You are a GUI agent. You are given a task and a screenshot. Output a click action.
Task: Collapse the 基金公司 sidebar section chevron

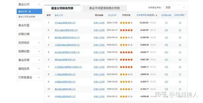pyautogui.click(x=39, y=4)
